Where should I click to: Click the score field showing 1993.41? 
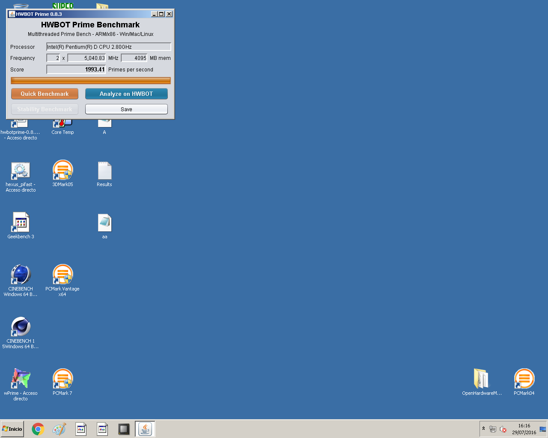pyautogui.click(x=76, y=69)
